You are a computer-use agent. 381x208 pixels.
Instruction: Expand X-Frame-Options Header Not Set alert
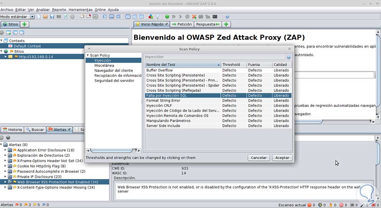point(6,161)
